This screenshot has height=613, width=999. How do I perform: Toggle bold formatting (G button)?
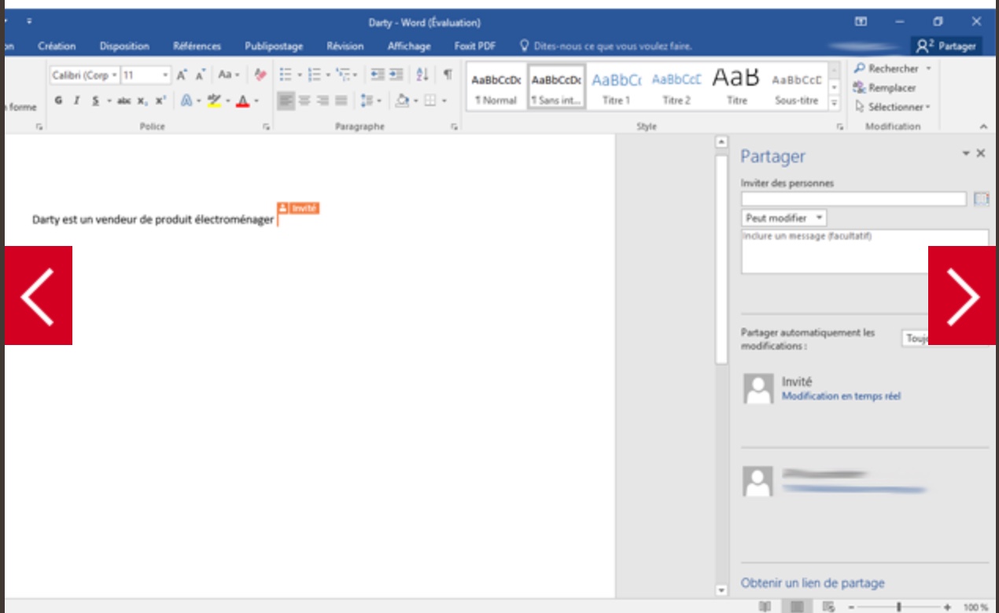coord(59,101)
